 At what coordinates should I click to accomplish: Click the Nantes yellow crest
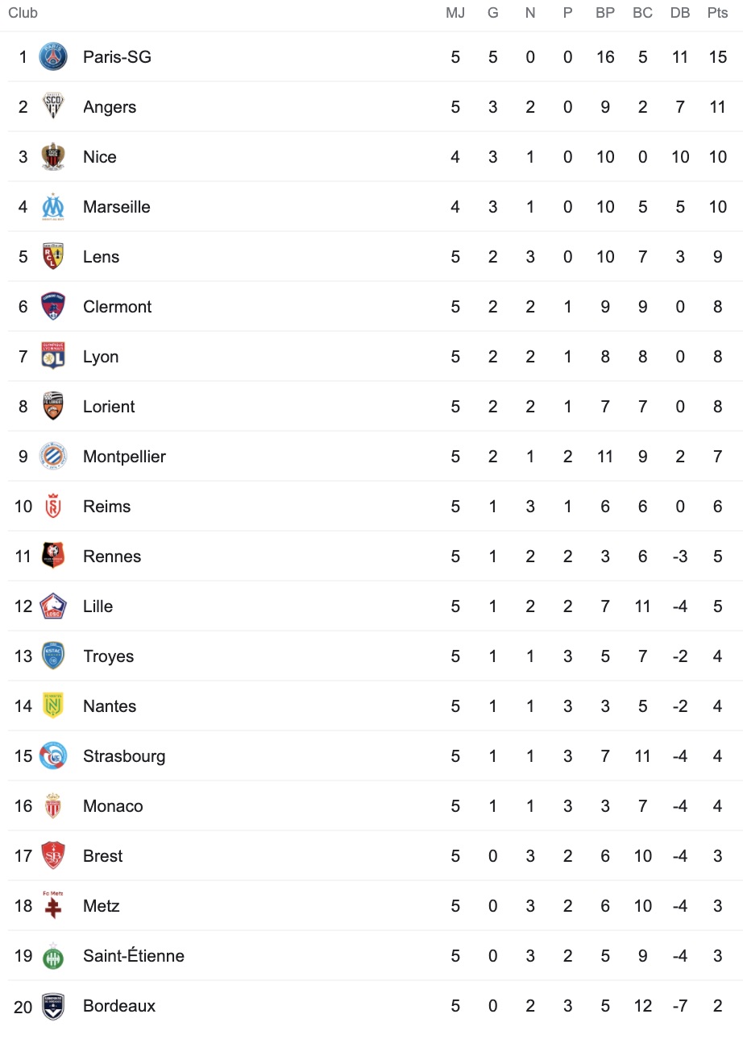(53, 706)
